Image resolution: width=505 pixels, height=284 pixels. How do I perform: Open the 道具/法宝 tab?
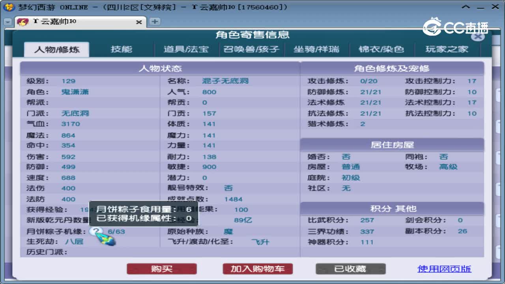pos(186,49)
